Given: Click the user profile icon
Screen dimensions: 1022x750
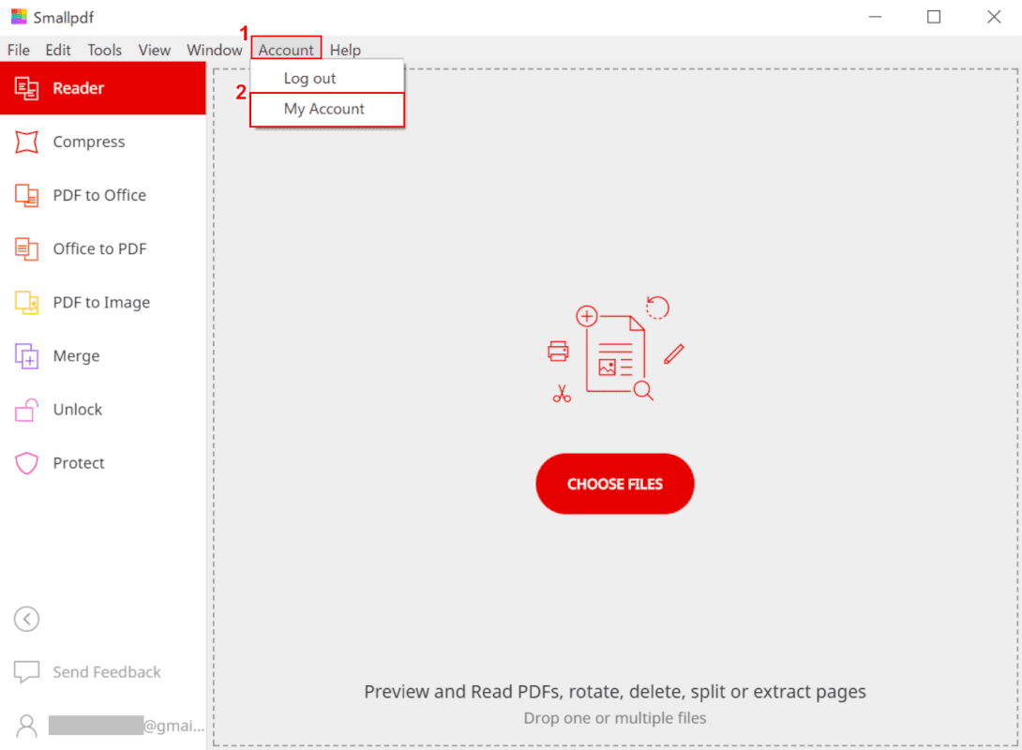Looking at the screenshot, I should (x=27, y=726).
